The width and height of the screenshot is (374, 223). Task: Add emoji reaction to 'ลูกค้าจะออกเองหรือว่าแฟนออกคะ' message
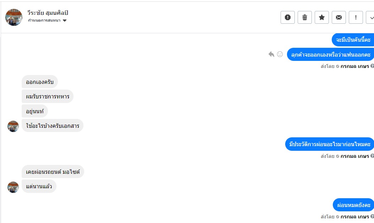point(280,54)
